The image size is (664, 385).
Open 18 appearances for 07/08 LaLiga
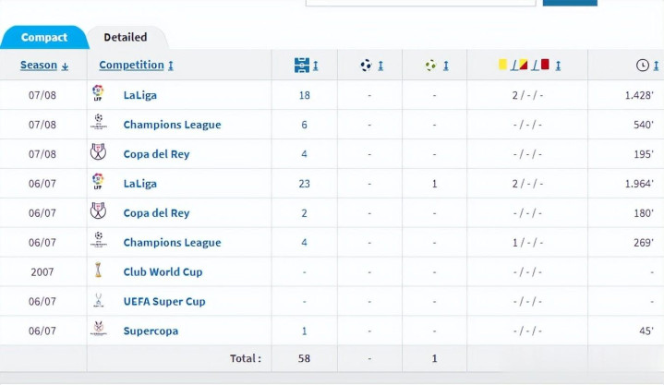coord(304,95)
